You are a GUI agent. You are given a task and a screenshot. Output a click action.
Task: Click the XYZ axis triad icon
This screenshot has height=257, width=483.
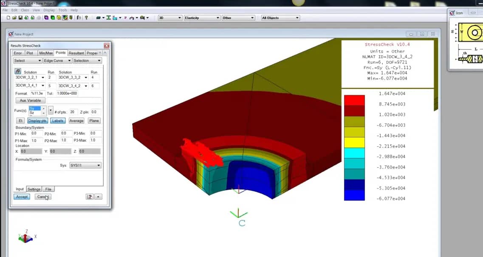pyautogui.click(x=25, y=237)
